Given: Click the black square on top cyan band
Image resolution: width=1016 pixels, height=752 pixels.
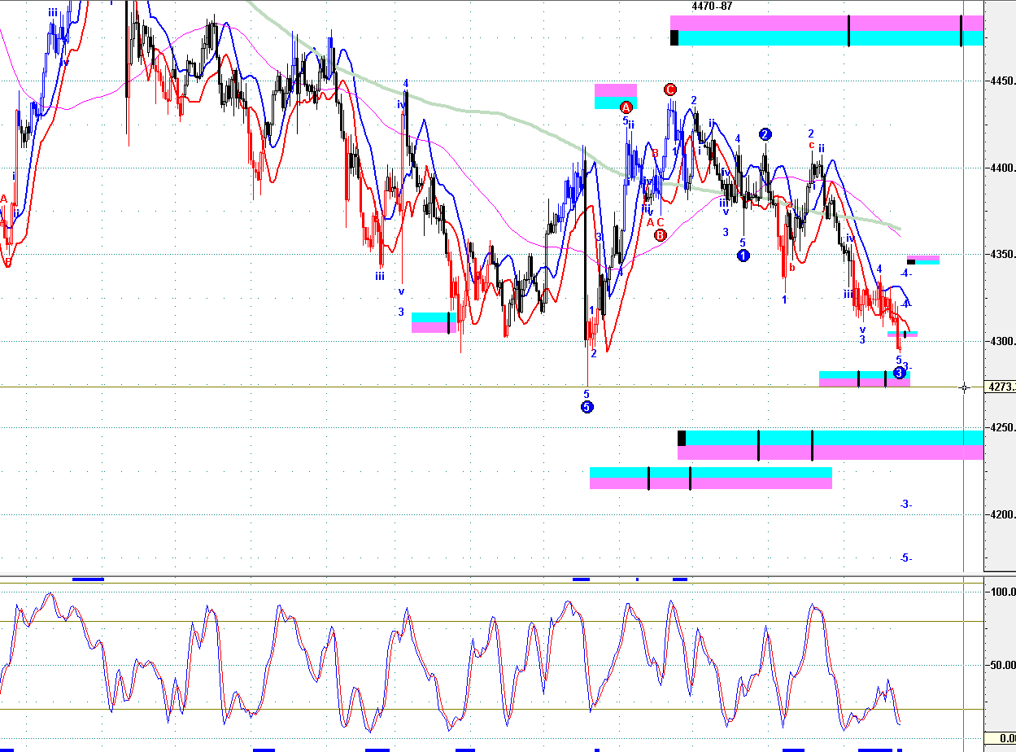Looking at the screenshot, I should (x=674, y=37).
